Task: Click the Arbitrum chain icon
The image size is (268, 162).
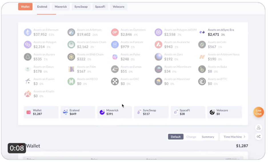Action: tap(71, 32)
